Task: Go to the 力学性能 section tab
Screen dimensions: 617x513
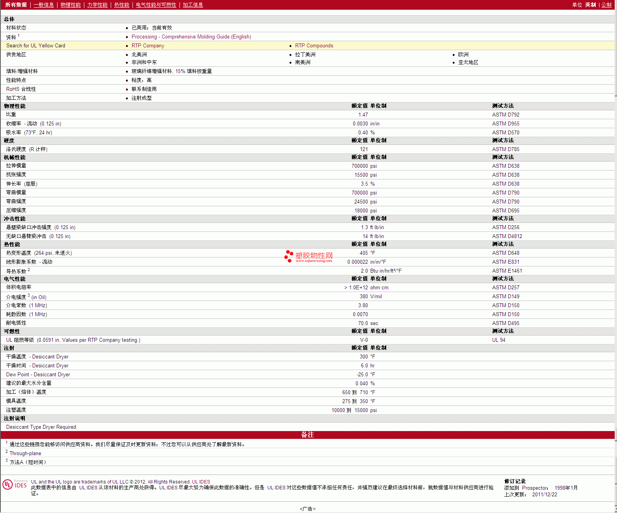Action: (x=97, y=5)
